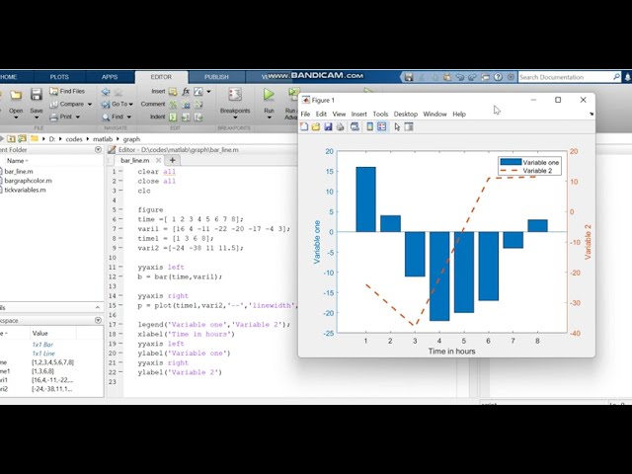The height and width of the screenshot is (474, 632).
Task: Select bargraphcolor.m in Current Folder panel
Action: coord(28,181)
